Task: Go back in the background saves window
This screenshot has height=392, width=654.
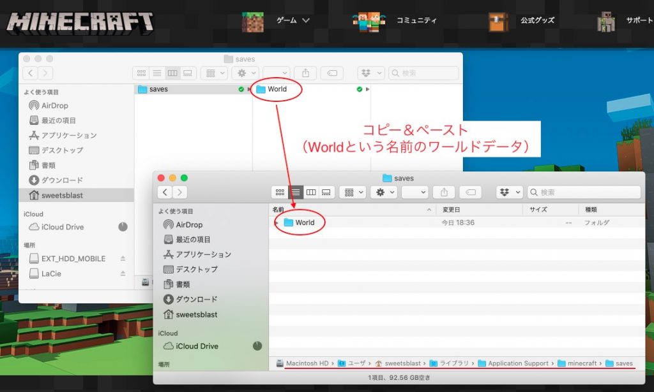Action: 31,73
